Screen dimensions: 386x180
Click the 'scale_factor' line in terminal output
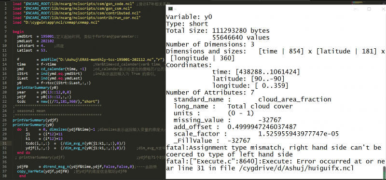pyautogui.click(x=256, y=134)
